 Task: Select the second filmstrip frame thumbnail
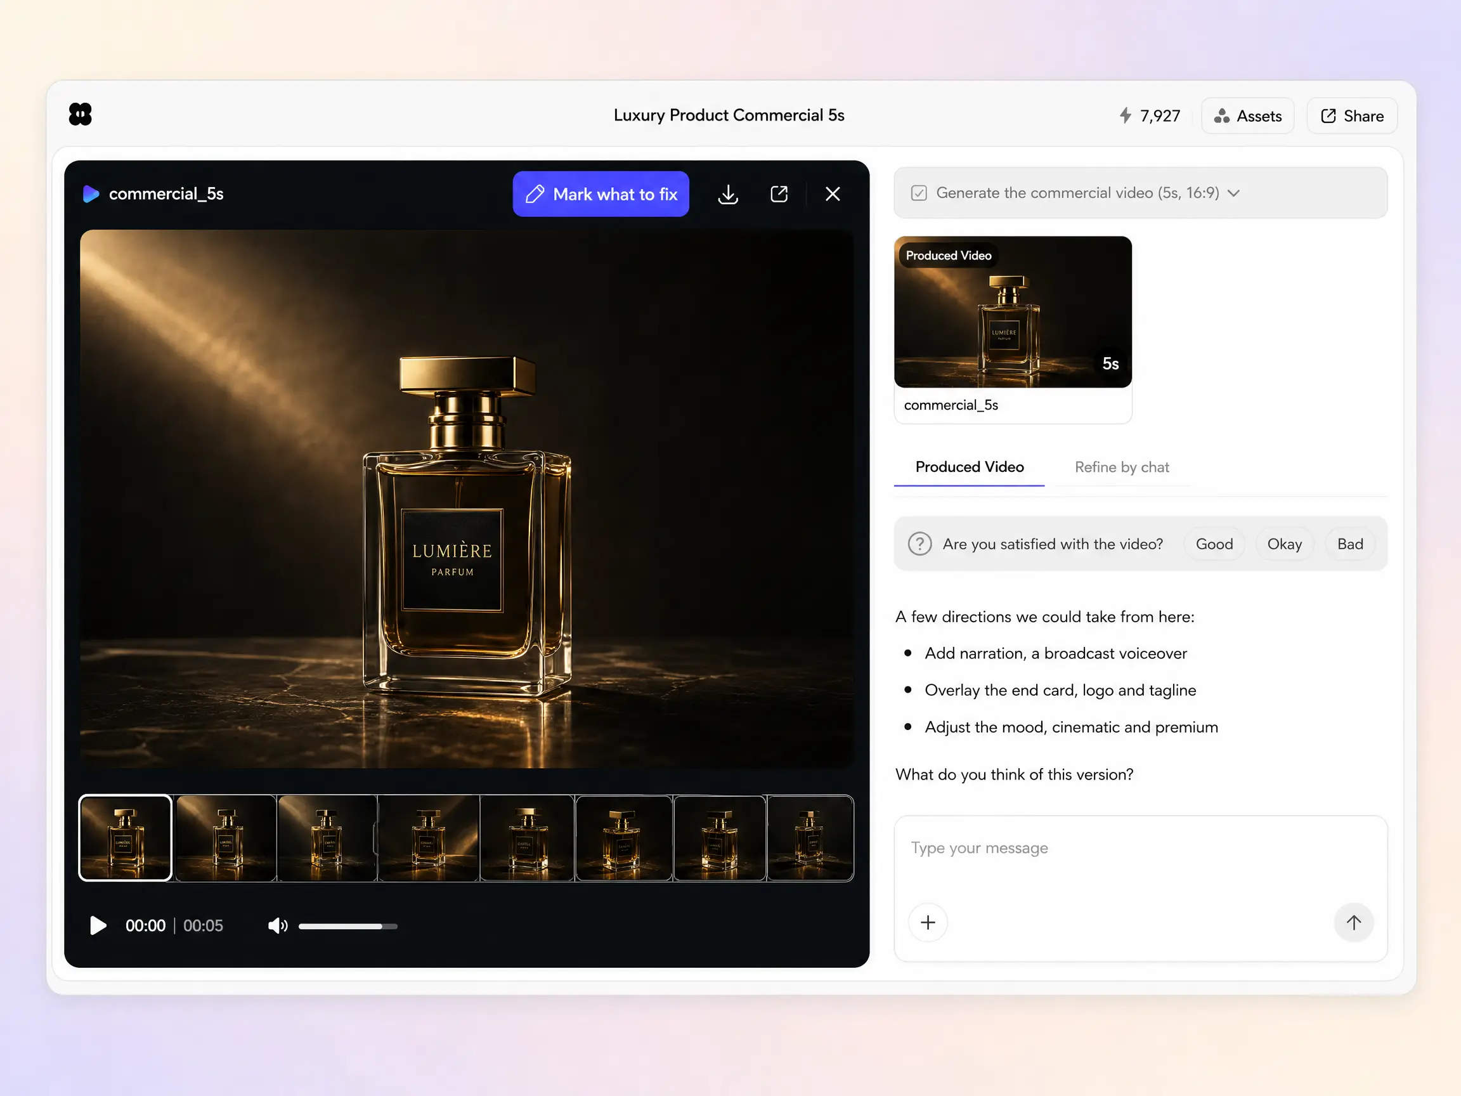226,838
